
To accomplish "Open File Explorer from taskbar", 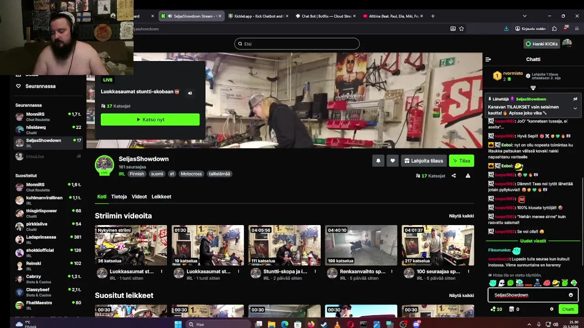I will click(x=271, y=324).
